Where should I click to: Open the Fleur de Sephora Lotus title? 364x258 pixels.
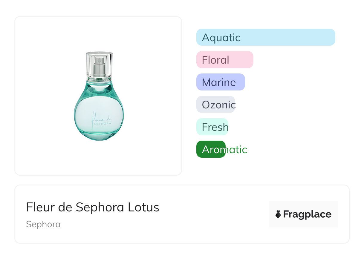click(x=93, y=207)
